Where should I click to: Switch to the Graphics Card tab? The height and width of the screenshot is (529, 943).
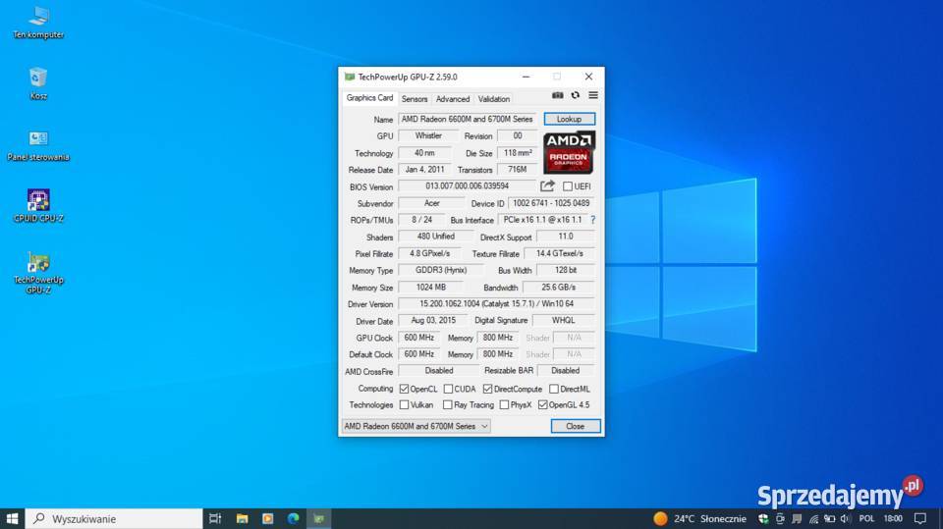pos(369,98)
